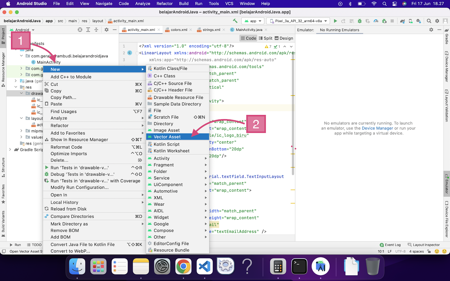Open the SDK Manager toolbar icon
Viewport: 450px width, 281px height.
419,21
